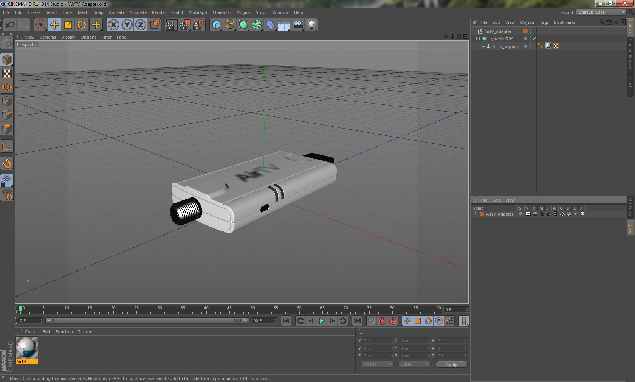This screenshot has height=382, width=635.
Task: Open the Simulate menu
Action: click(x=138, y=12)
